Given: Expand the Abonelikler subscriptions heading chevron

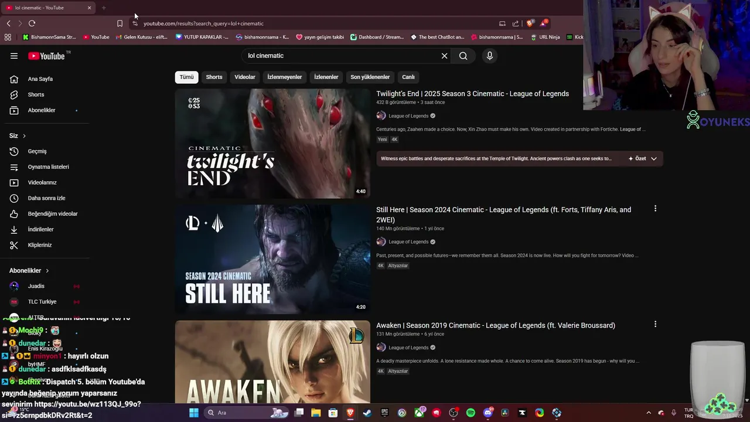Looking at the screenshot, I should 47,271.
